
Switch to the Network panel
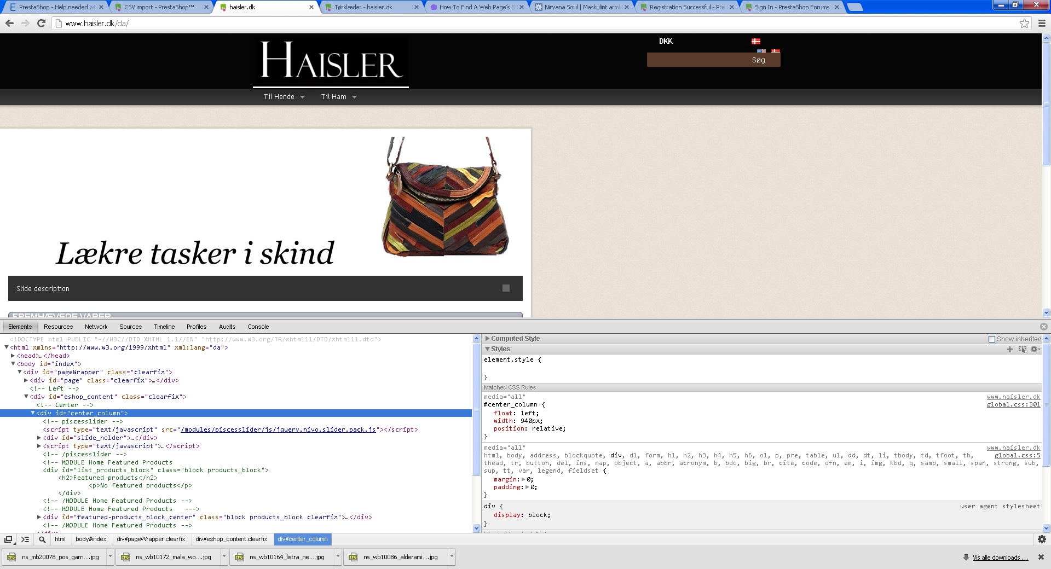(96, 327)
